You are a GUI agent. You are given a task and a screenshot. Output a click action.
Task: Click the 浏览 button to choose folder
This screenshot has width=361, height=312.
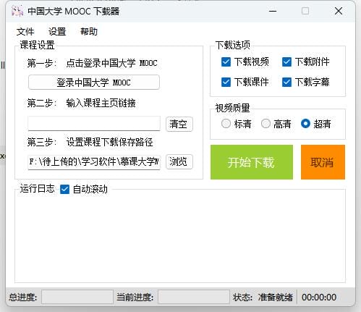point(179,161)
